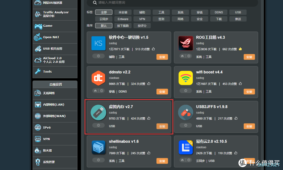Screen dimensions: 283x170
Task: Click the IPv6 icon
Action: [x=38, y=128]
